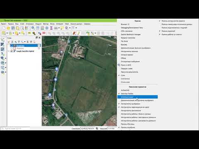The width and height of the screenshot is (199, 149).
Task: Click the yellow pencil current edits icon
Action: tap(79, 33)
